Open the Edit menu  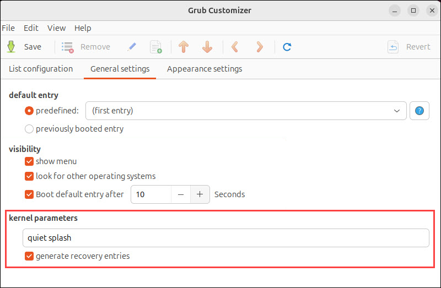[x=31, y=28]
